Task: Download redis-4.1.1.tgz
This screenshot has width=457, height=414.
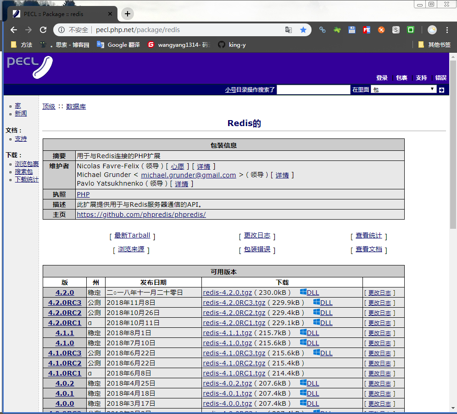Action: [x=227, y=333]
